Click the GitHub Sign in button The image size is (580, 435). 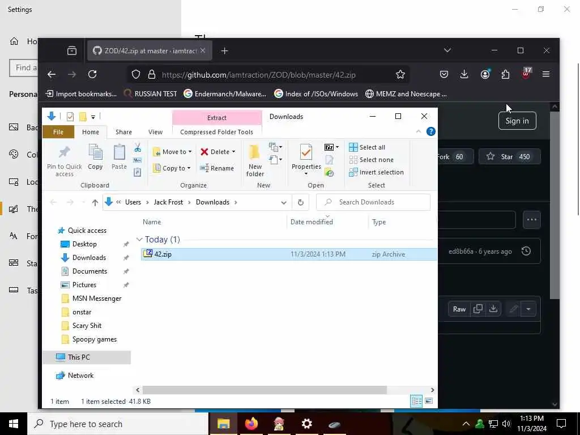517,121
